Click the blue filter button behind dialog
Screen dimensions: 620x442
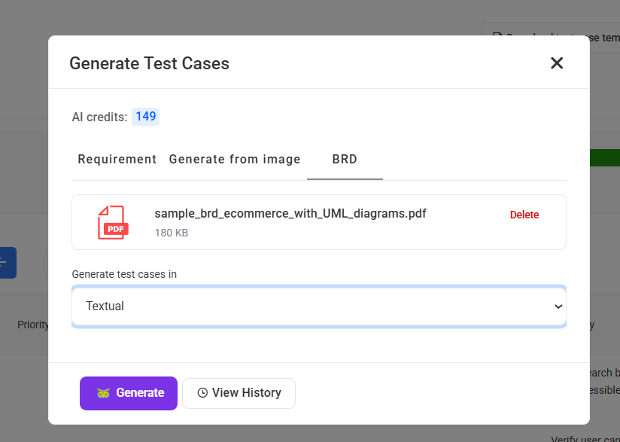pos(8,262)
